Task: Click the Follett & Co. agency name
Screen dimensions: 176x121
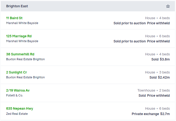Action: (x=15, y=95)
